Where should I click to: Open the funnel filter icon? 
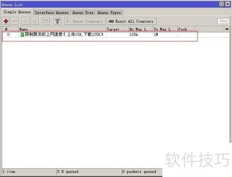57,21
